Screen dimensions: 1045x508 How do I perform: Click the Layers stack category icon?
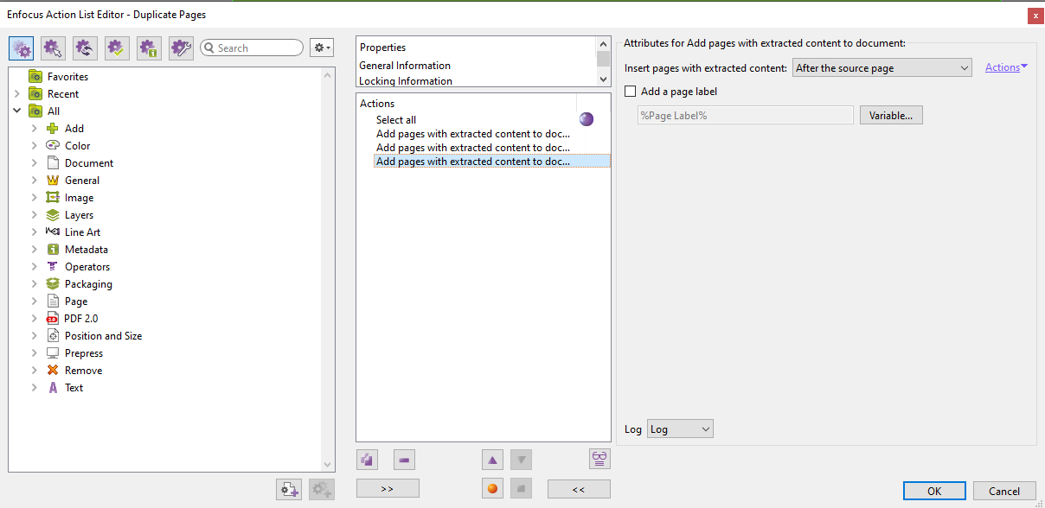coord(53,214)
